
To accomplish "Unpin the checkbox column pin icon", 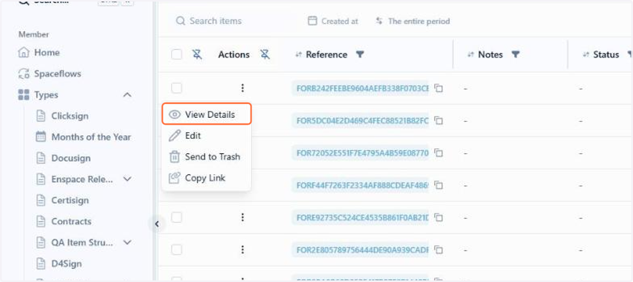I will (197, 54).
